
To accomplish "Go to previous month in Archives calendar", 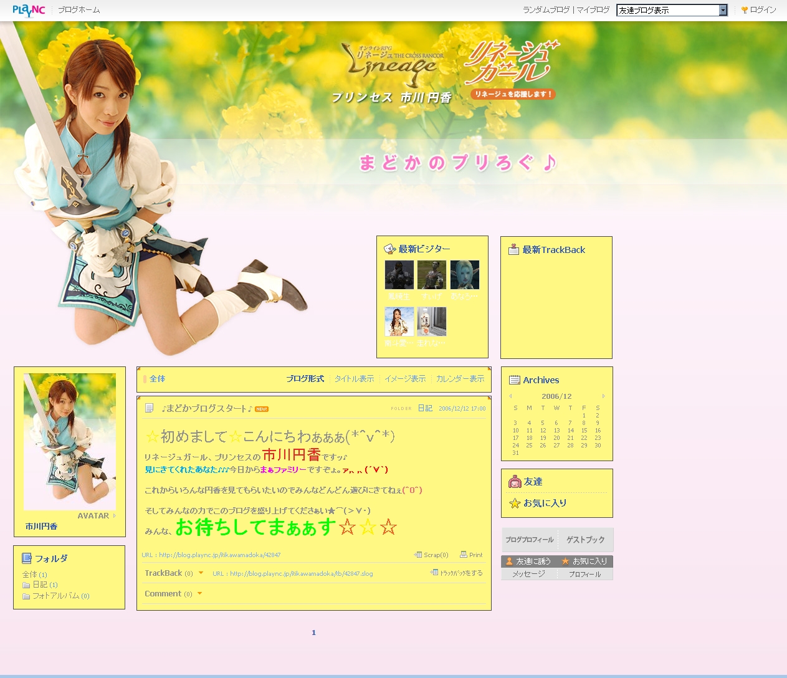I will tap(510, 396).
